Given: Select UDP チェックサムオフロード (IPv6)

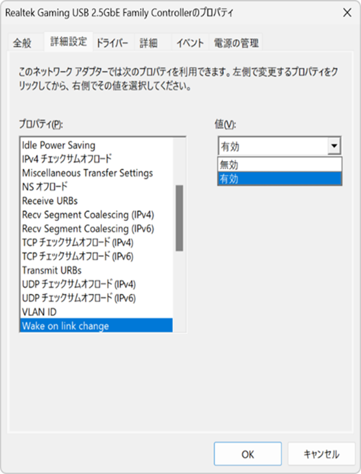Looking at the screenshot, I should coord(96,298).
